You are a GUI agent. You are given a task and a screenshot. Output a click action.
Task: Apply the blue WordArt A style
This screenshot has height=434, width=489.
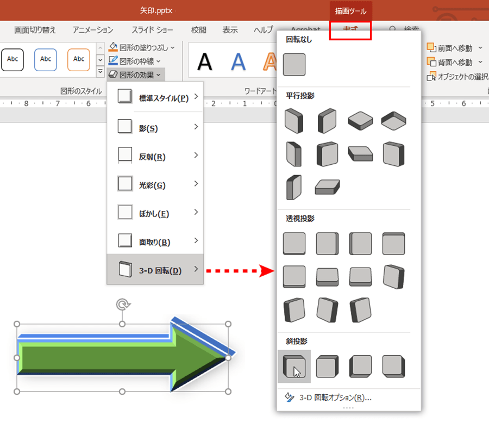(238, 62)
